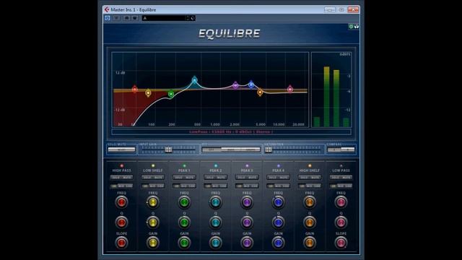Toggle the High Pass band LED on/off
The height and width of the screenshot is (260, 462).
[121, 165]
